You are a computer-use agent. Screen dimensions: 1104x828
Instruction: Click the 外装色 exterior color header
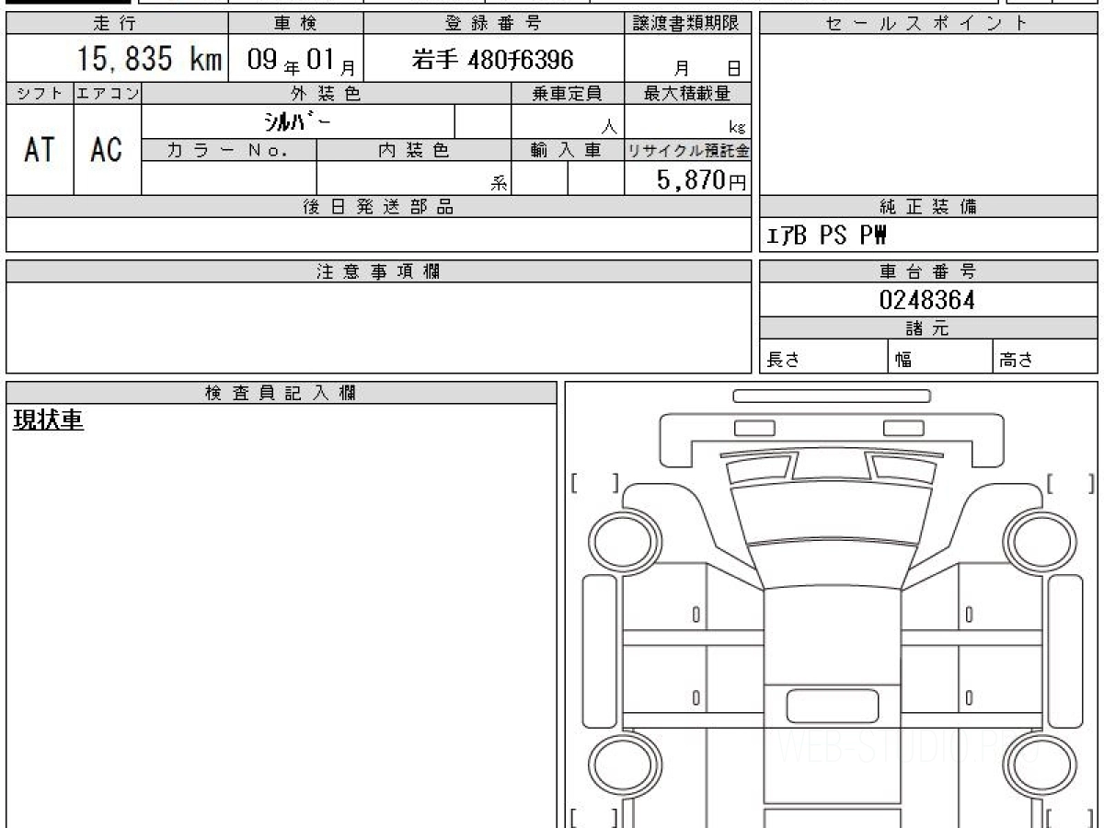coord(326,93)
